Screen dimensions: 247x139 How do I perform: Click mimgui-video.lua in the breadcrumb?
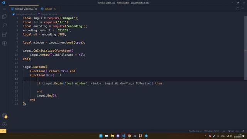coord(25,14)
